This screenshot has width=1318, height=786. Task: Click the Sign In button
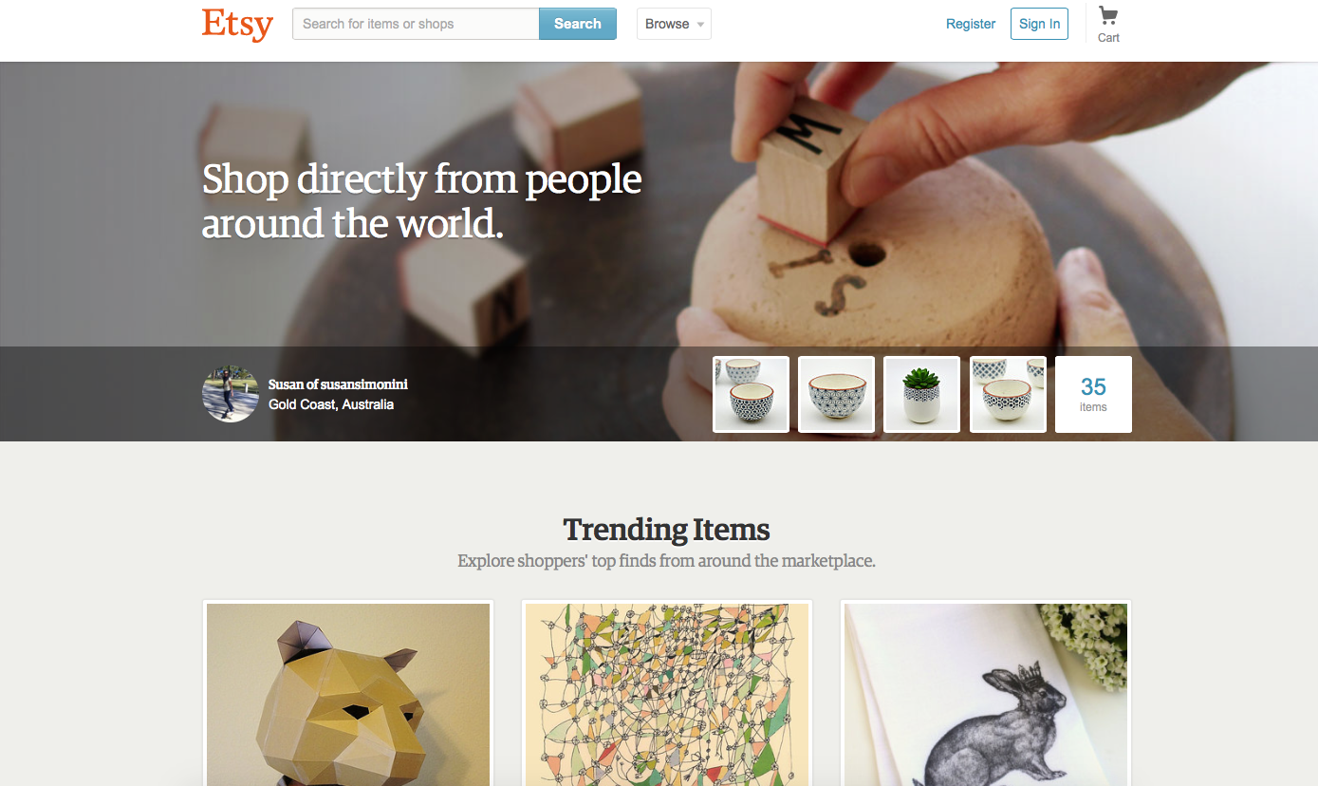pyautogui.click(x=1039, y=24)
